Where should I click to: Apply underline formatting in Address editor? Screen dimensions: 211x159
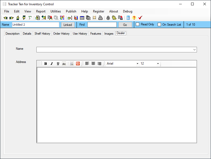coord(58,64)
